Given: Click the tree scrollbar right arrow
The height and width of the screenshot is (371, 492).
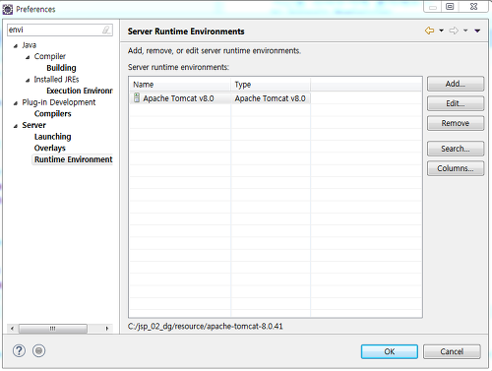Looking at the screenshot, I should click(107, 329).
